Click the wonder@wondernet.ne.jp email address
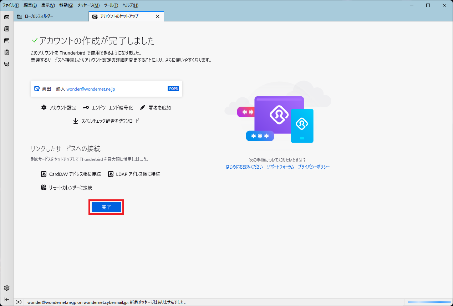This screenshot has height=306, width=453. pos(91,89)
